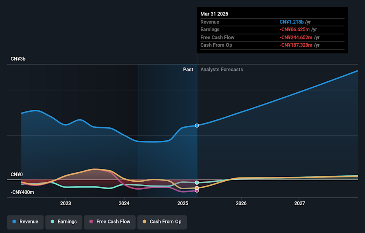Click the 2023 x-axis label
This screenshot has width=365, height=233.
pyautogui.click(x=66, y=203)
